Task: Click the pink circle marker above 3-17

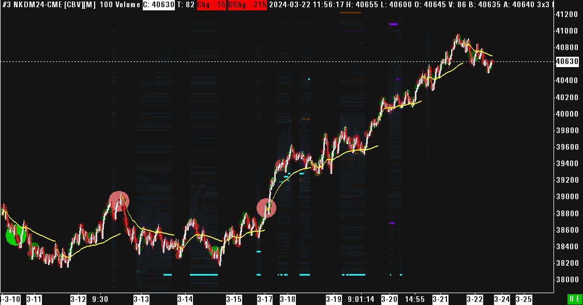Action: 266,208
